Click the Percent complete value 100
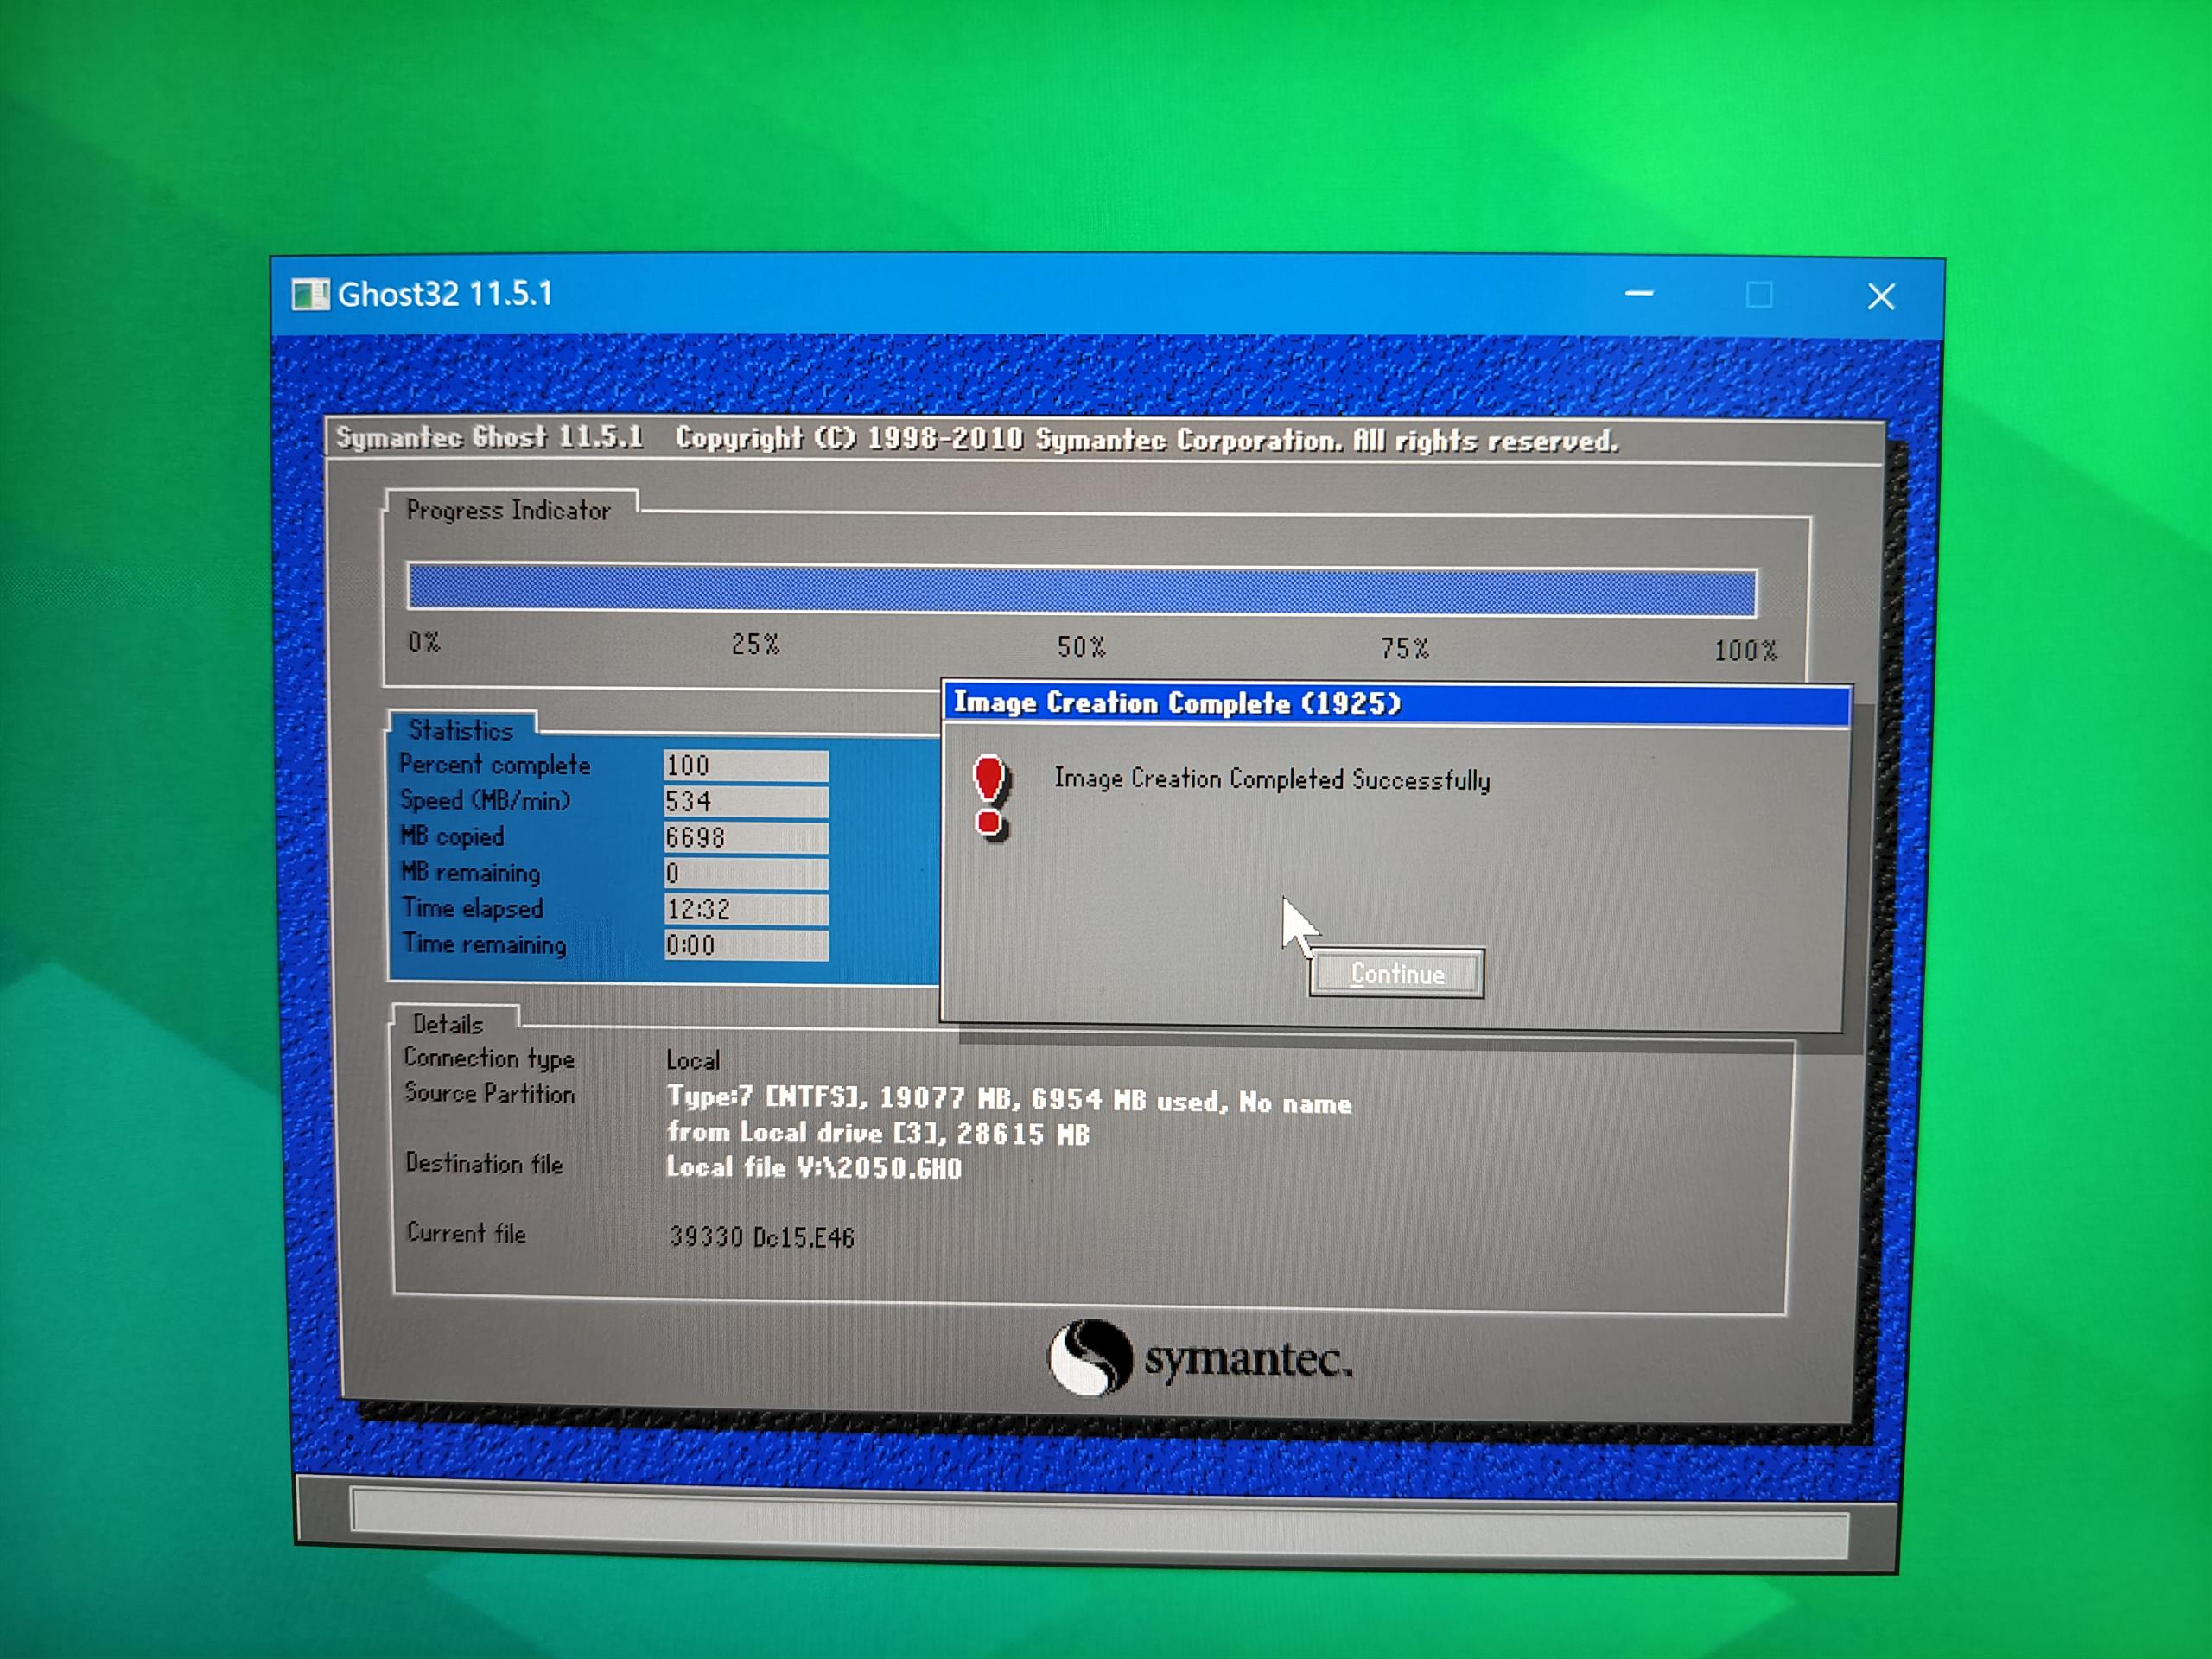Viewport: 2212px width, 1659px height. click(x=746, y=765)
